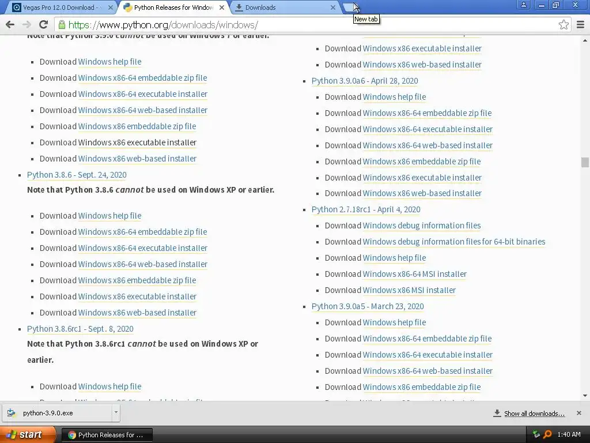Image resolution: width=590 pixels, height=443 pixels.
Task: Go back using the browser back arrow
Action: [x=10, y=25]
